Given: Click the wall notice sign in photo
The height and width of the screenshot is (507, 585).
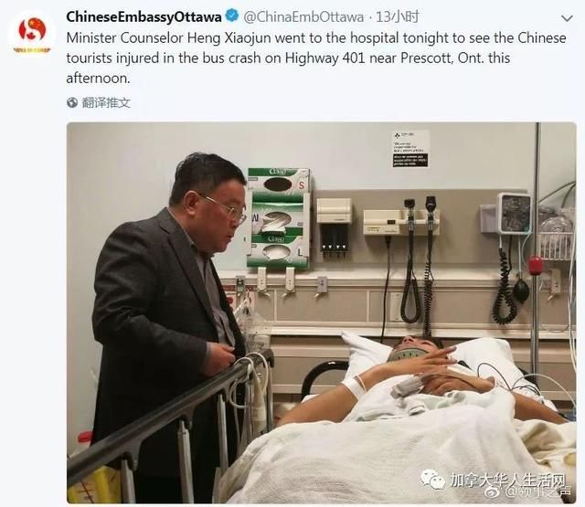Looking at the screenshot, I should (410, 149).
